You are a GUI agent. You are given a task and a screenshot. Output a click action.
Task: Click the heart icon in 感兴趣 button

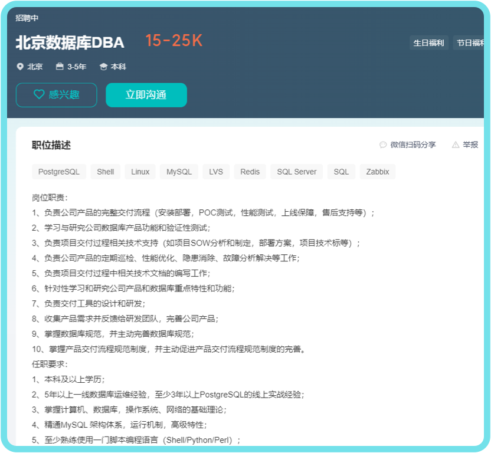pyautogui.click(x=39, y=94)
